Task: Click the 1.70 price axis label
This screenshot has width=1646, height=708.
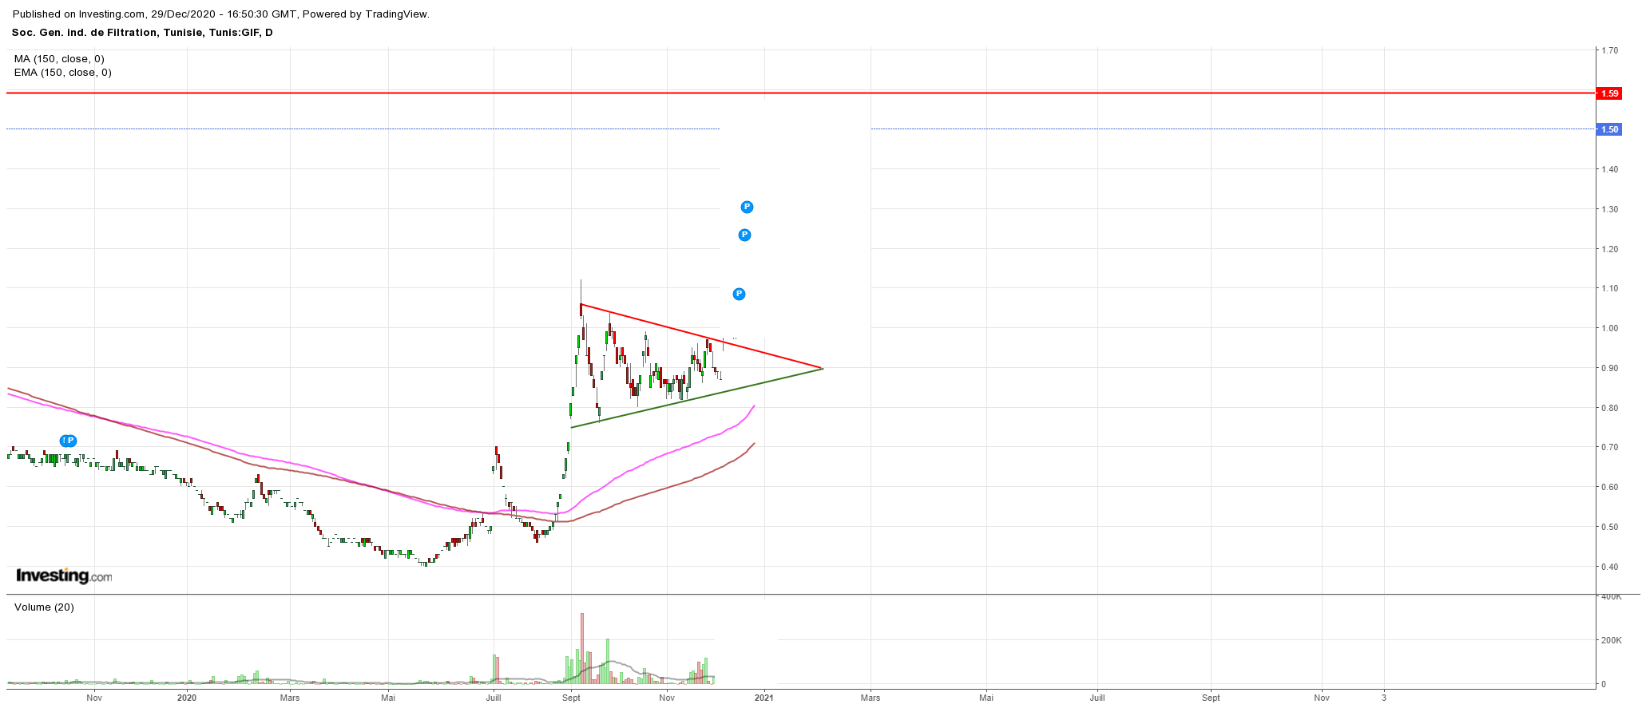Action: [1608, 50]
